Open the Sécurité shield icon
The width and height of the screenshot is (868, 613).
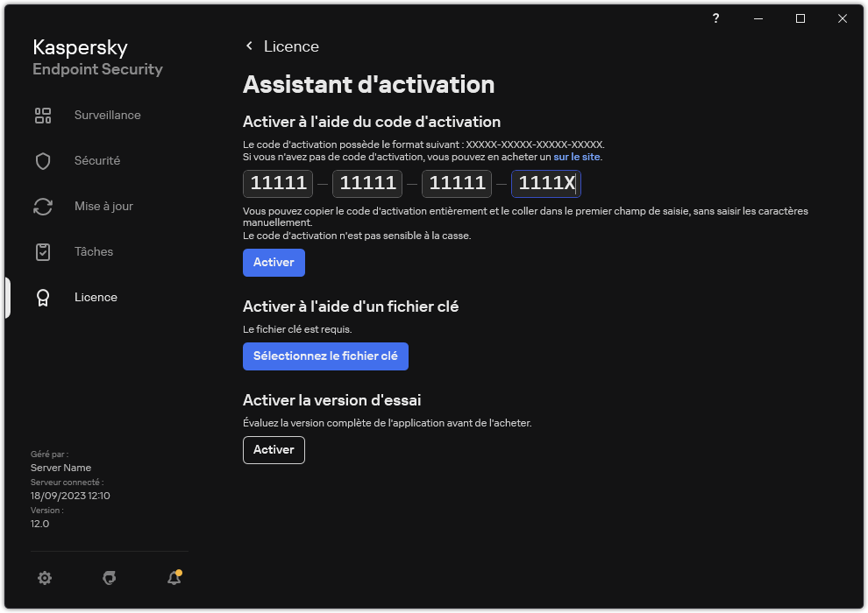click(43, 160)
